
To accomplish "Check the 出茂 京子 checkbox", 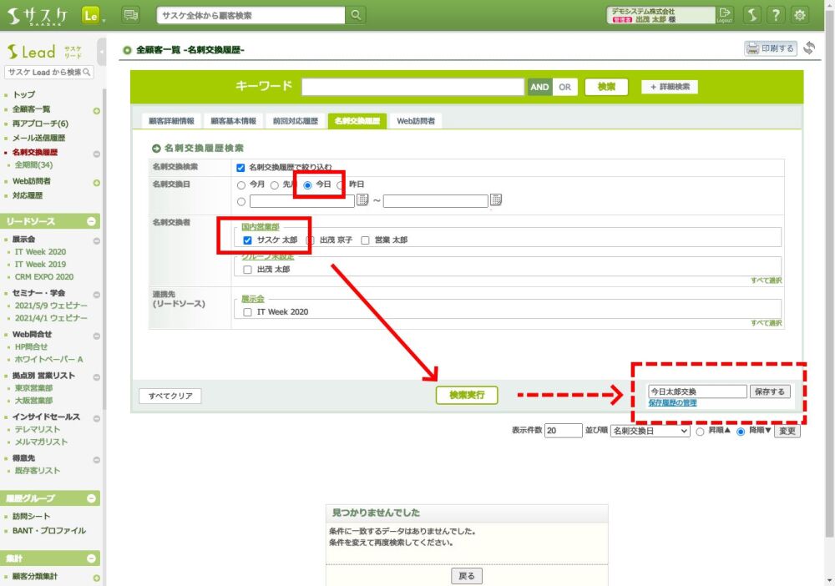I will (x=310, y=240).
